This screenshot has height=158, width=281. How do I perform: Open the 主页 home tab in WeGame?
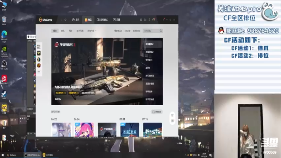76,20
